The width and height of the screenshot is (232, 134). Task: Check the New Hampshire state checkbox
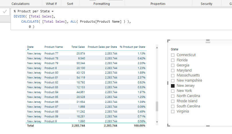(x=173, y=81)
